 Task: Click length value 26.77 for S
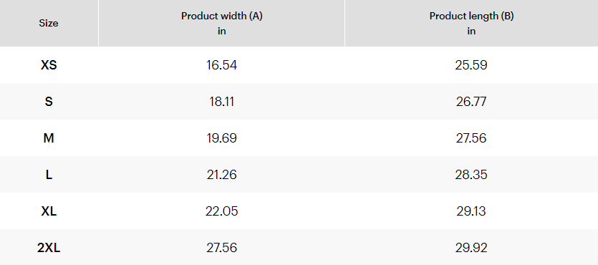[471, 102]
